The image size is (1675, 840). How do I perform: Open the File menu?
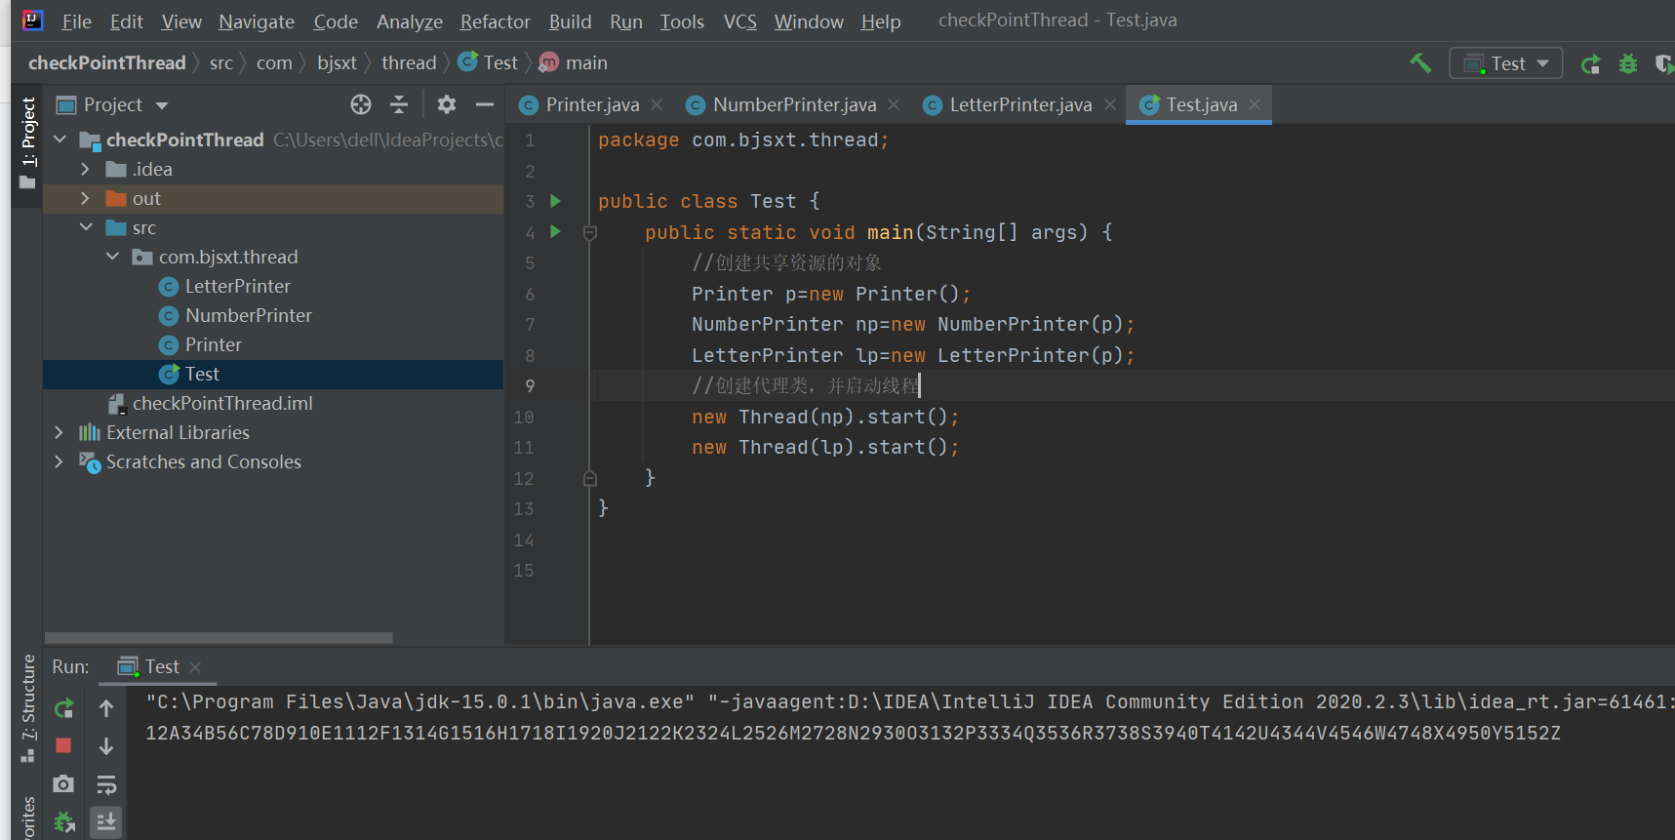[76, 21]
